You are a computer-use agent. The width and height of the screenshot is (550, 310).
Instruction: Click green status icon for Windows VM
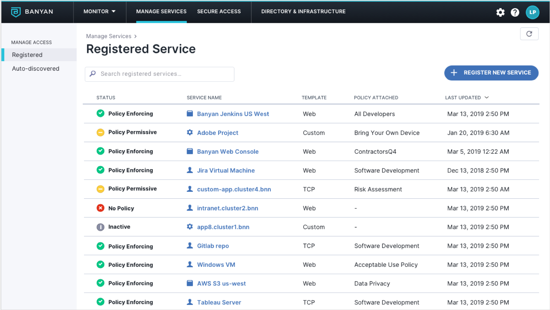[100, 264]
